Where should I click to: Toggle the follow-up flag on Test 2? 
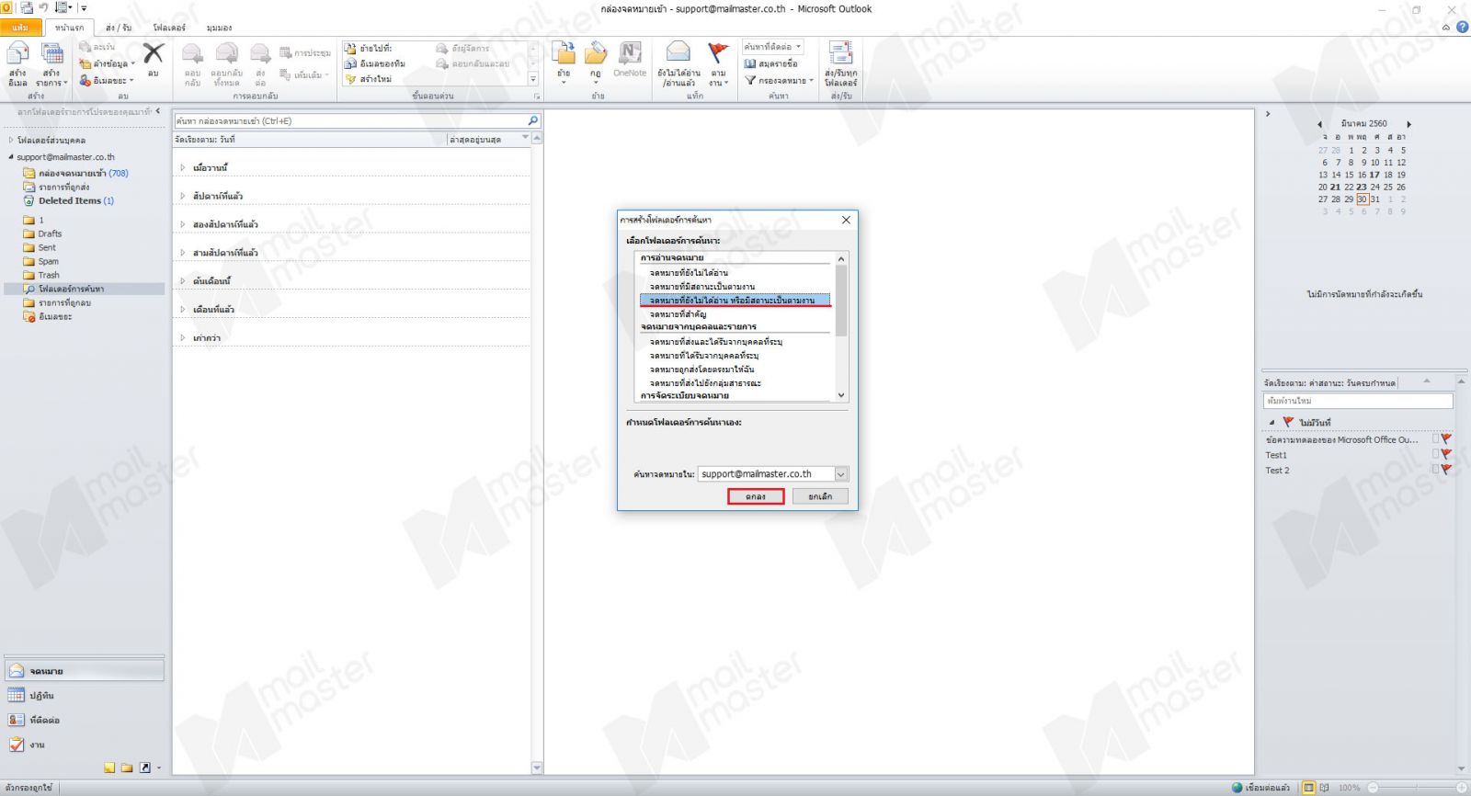1446,470
